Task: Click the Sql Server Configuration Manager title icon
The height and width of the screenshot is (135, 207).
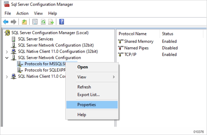Action: (x=7, y=4)
